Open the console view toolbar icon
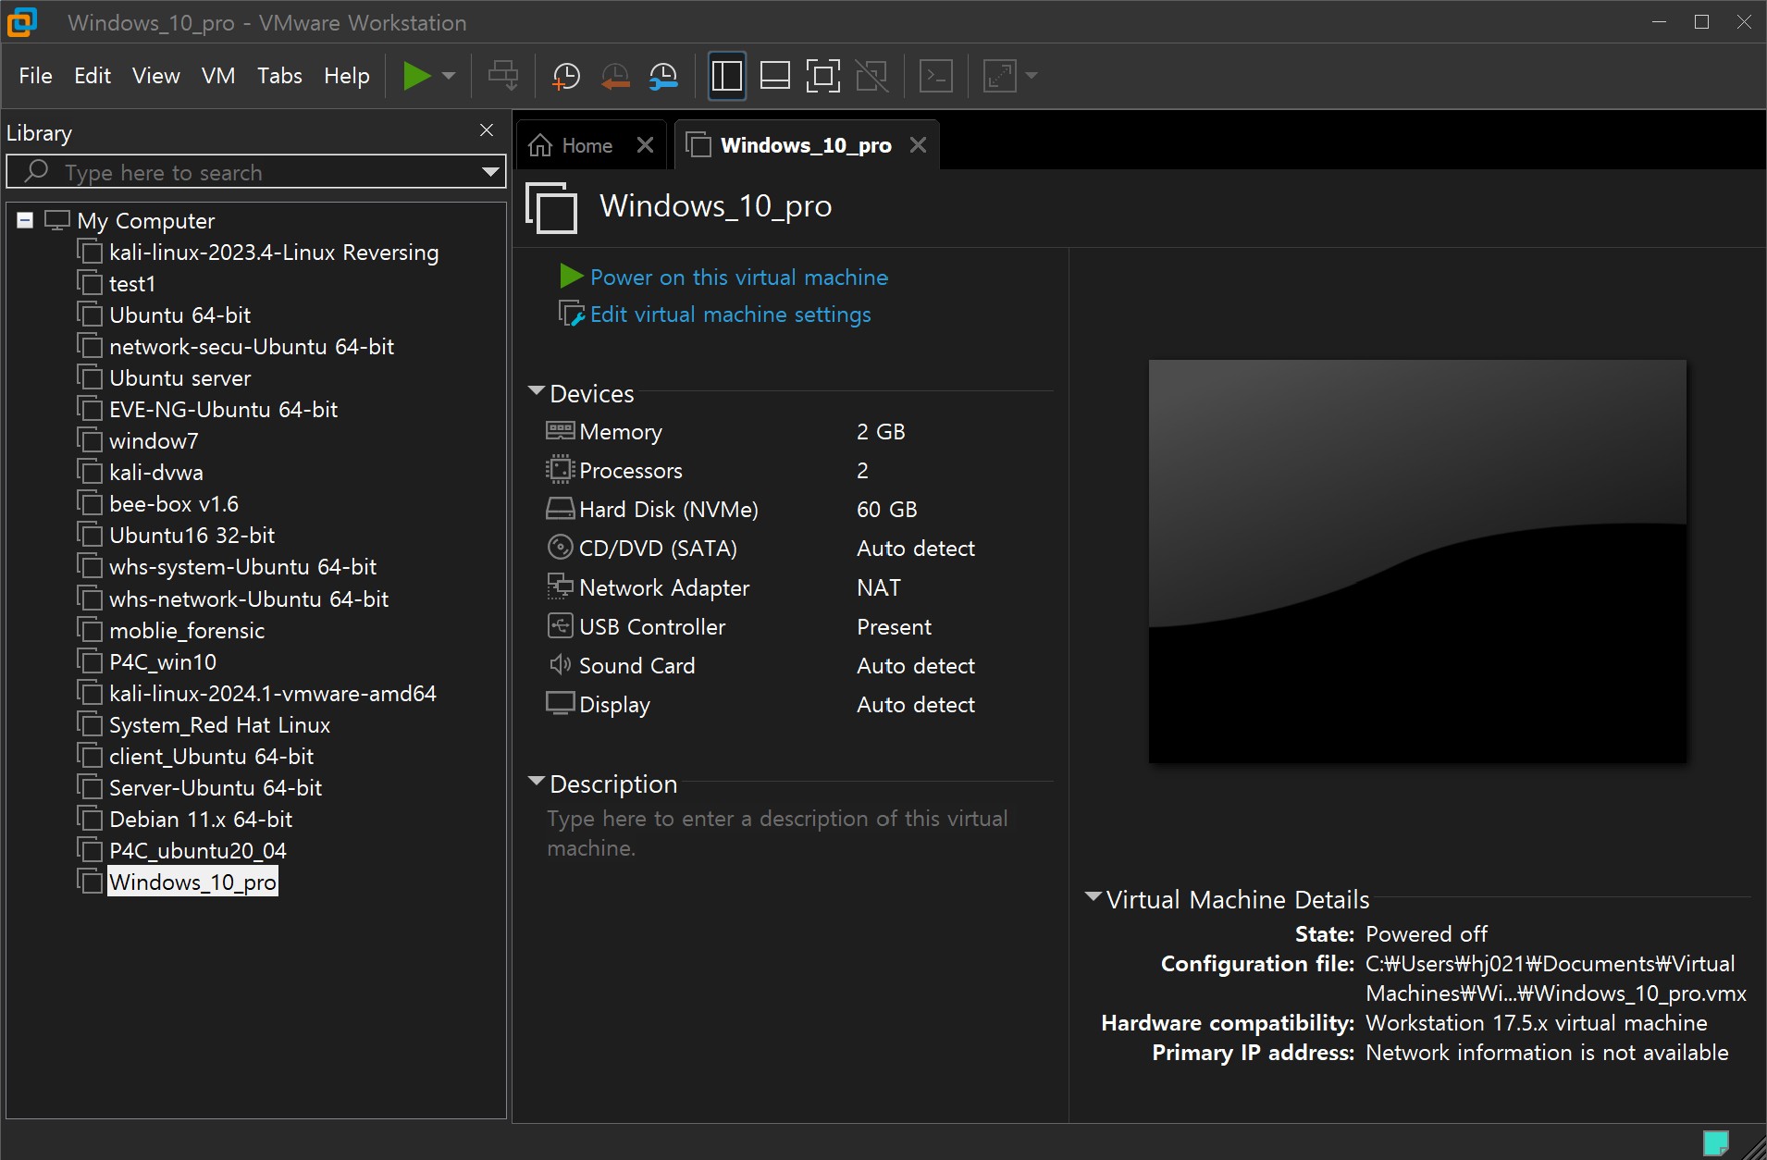The image size is (1767, 1160). click(936, 76)
